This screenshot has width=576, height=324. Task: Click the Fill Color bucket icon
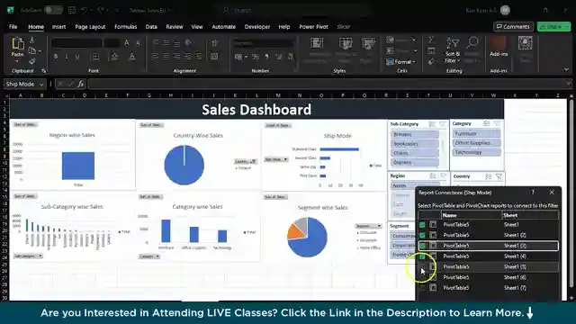[x=115, y=57]
